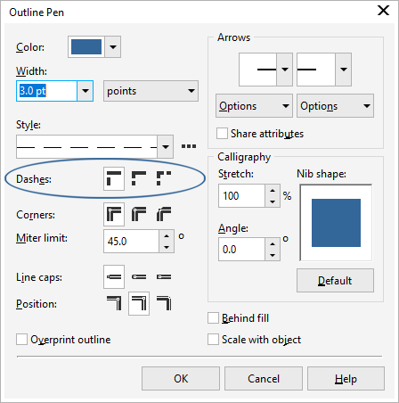Enable Scale with object checkbox
Viewport: 399px width, 403px height.
click(x=213, y=339)
